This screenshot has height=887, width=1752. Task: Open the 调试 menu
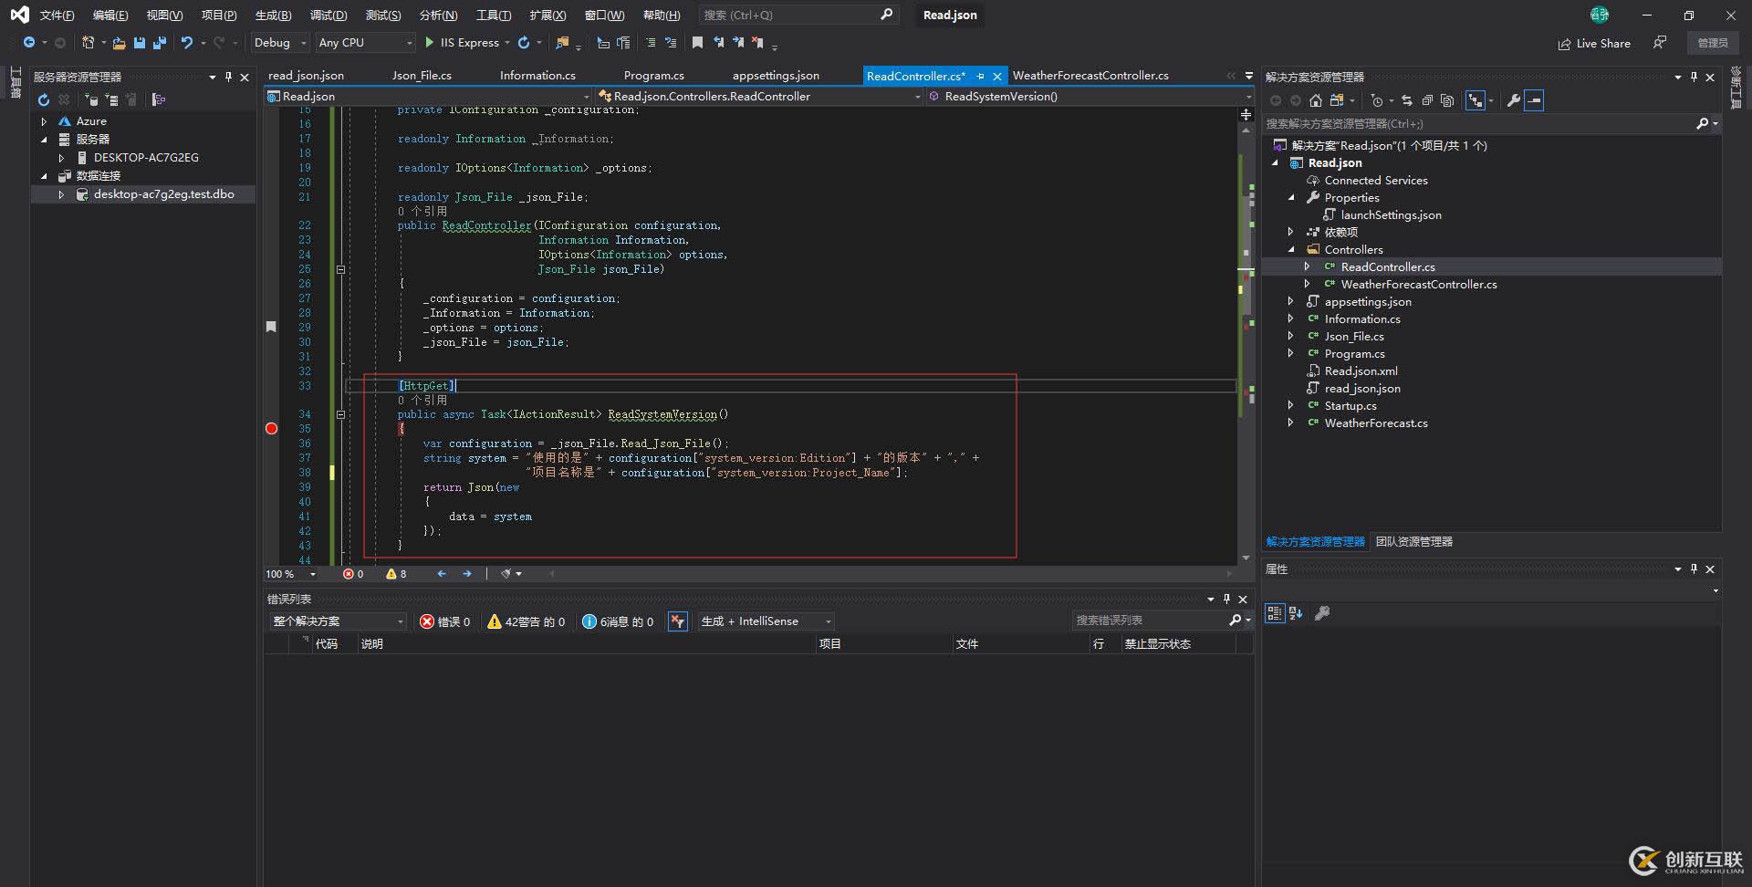tap(328, 15)
